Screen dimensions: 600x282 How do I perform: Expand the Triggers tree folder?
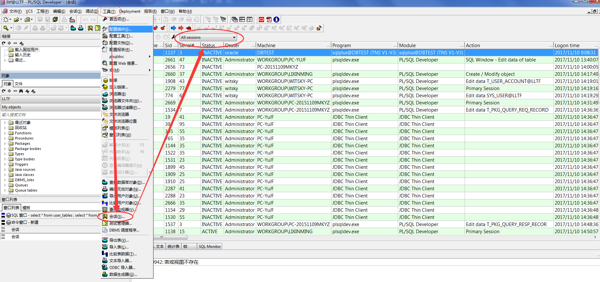[x=5, y=164]
